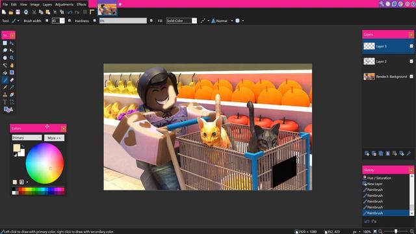Select the Recolor tool
This screenshot has height=234, width=416.
click(12, 95)
